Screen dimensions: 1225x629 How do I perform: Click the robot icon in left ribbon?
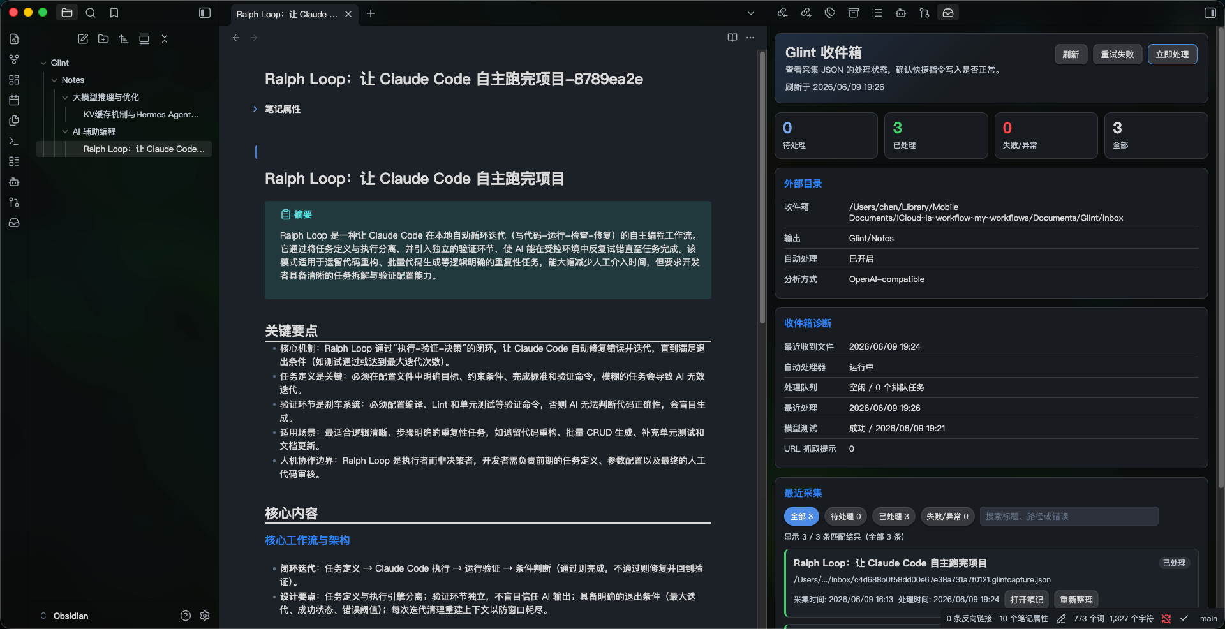pyautogui.click(x=14, y=182)
